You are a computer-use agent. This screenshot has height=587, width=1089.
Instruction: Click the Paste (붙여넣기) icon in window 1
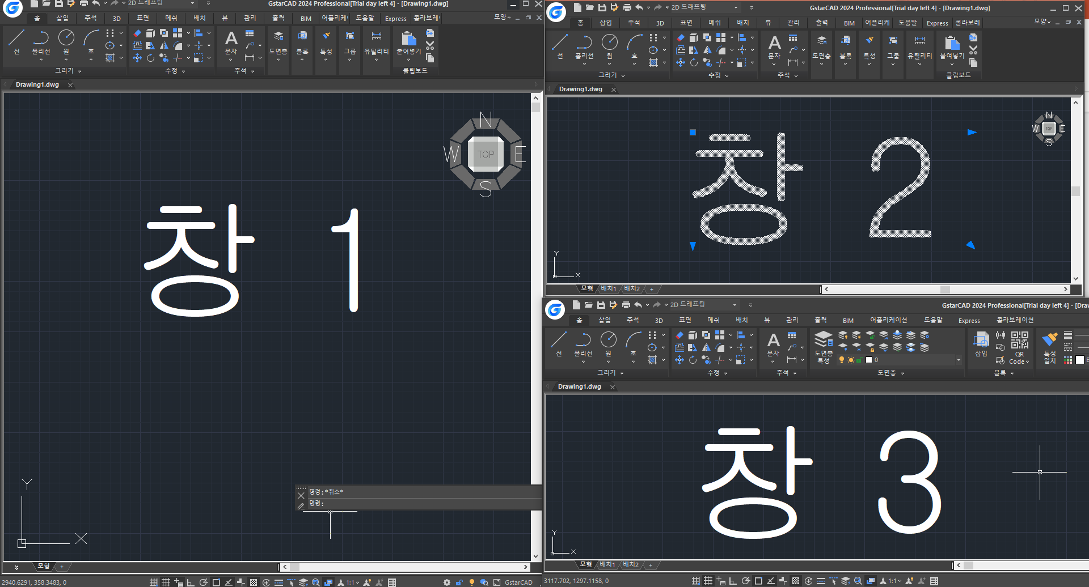[409, 39]
